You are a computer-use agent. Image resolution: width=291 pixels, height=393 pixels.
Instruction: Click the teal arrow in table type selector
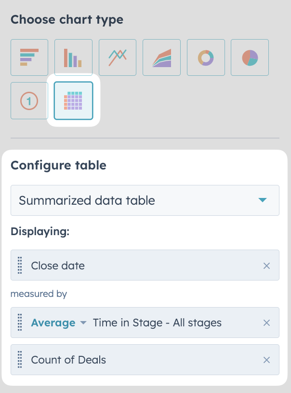click(x=263, y=200)
